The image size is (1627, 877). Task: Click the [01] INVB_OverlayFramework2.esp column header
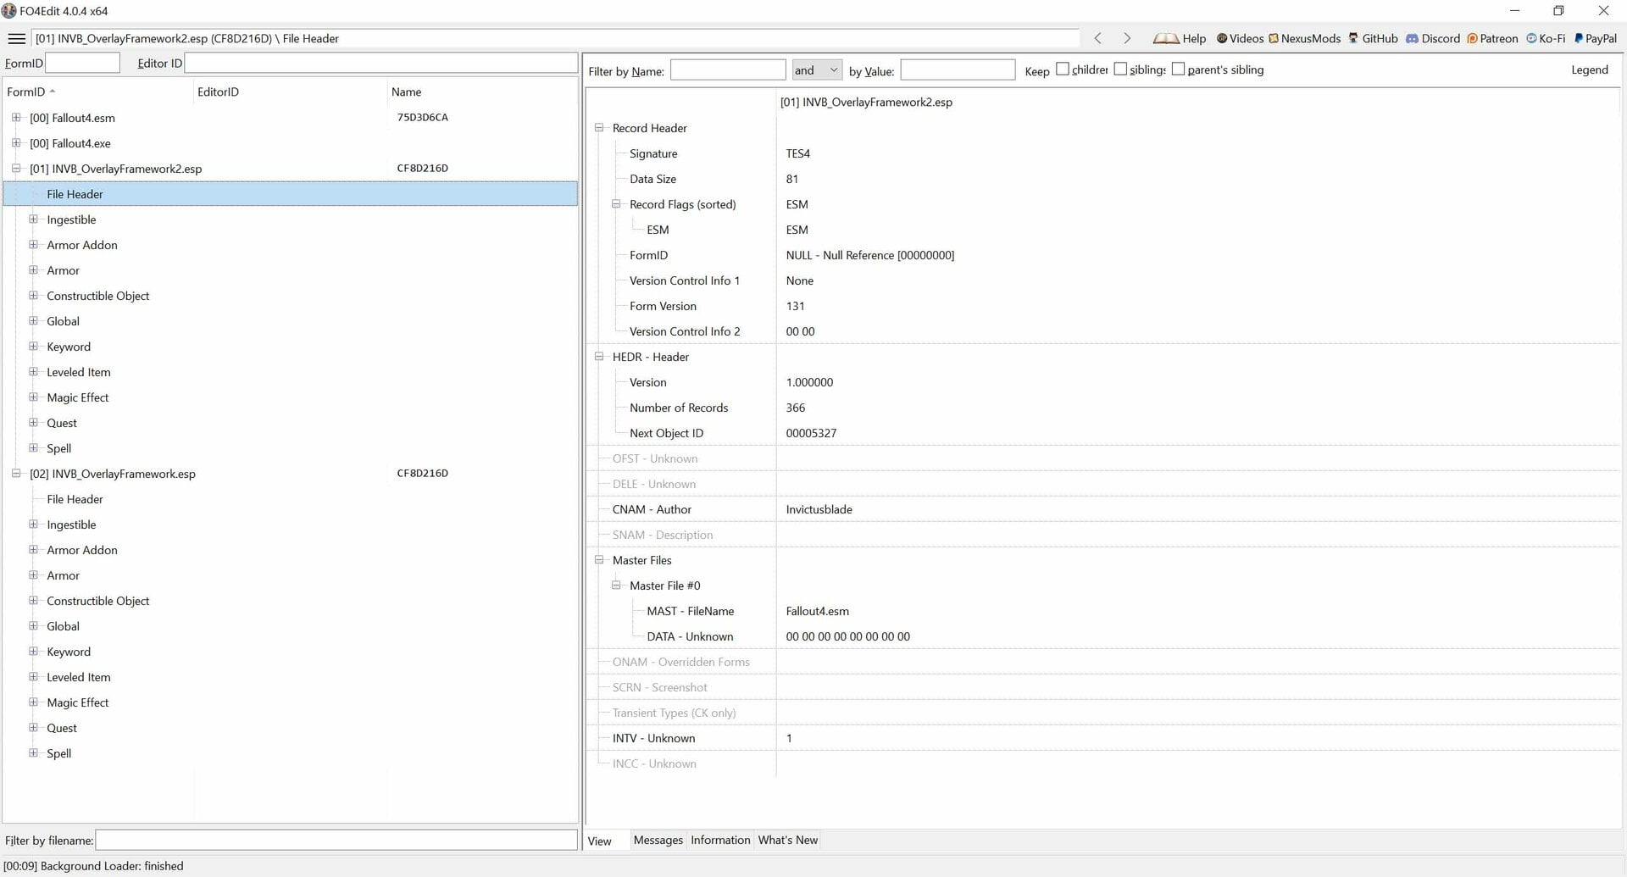(866, 102)
